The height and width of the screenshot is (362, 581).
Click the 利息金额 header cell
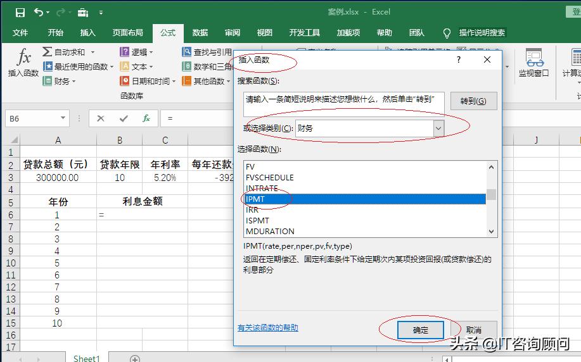coord(143,202)
